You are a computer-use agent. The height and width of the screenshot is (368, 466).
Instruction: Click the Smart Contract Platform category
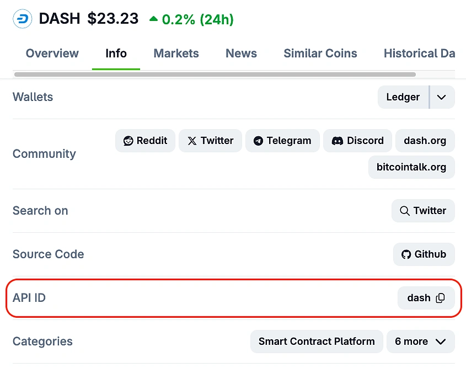coord(316,342)
